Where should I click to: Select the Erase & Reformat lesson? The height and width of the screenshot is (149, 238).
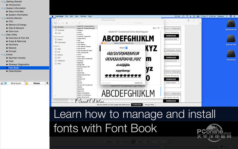click(17, 41)
